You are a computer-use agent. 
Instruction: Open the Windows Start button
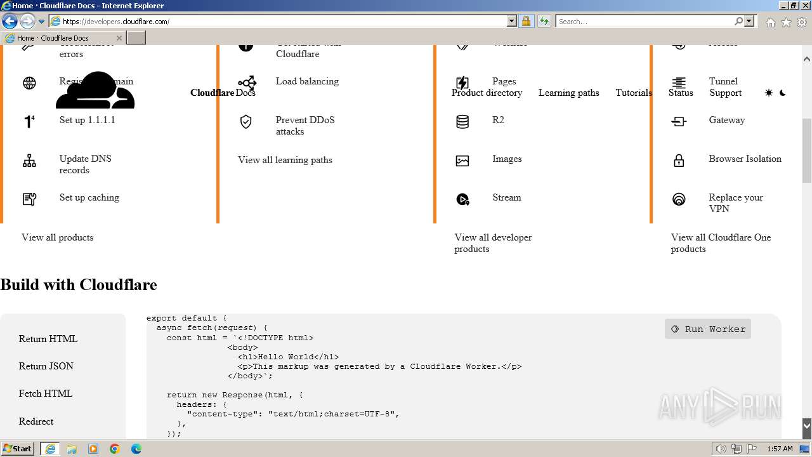[18, 449]
